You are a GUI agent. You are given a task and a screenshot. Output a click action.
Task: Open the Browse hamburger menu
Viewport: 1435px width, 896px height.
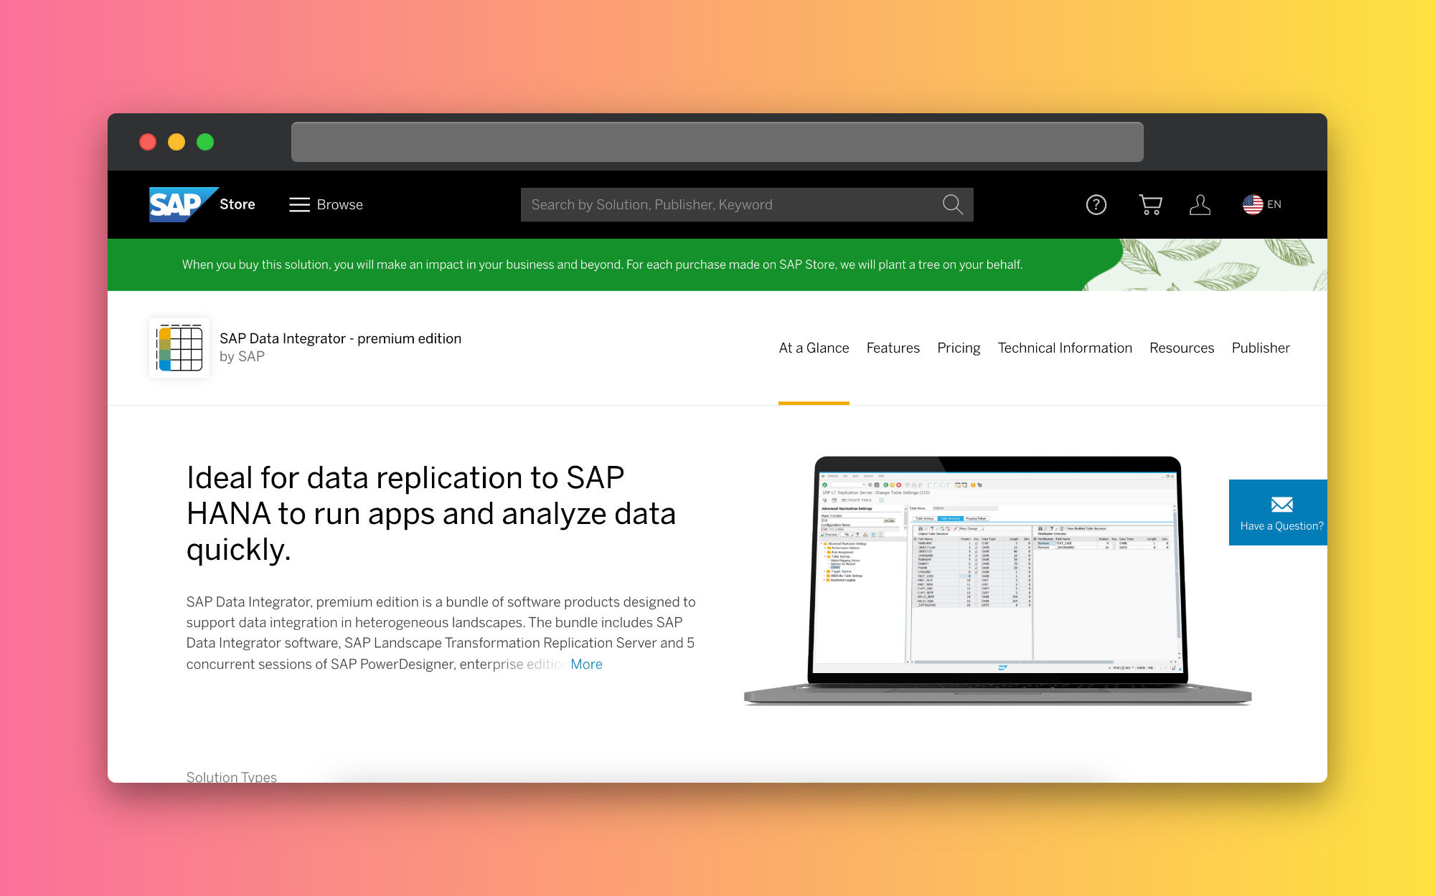299,205
